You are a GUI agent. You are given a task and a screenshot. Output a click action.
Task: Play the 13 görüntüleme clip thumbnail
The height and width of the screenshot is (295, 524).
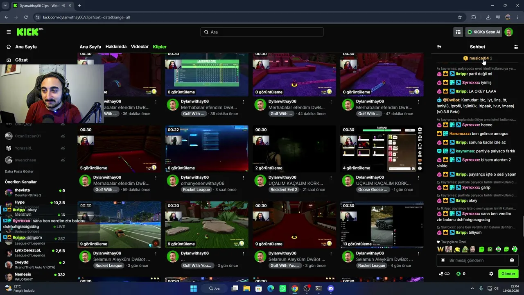382,225
